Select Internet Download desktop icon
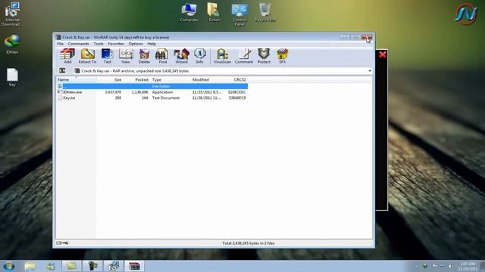485x272 pixels. coord(12,14)
